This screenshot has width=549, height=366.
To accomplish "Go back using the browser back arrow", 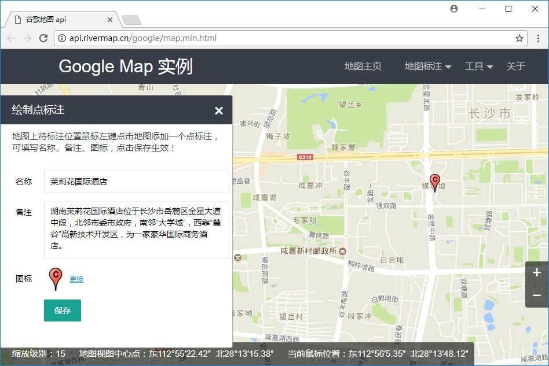I will click(11, 38).
